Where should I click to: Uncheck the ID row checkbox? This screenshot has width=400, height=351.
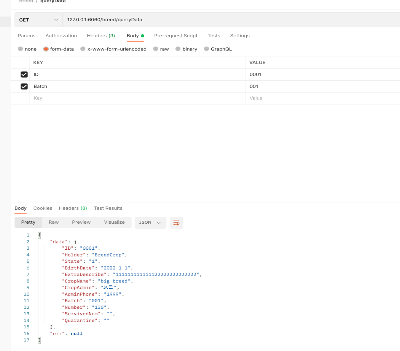(x=24, y=74)
